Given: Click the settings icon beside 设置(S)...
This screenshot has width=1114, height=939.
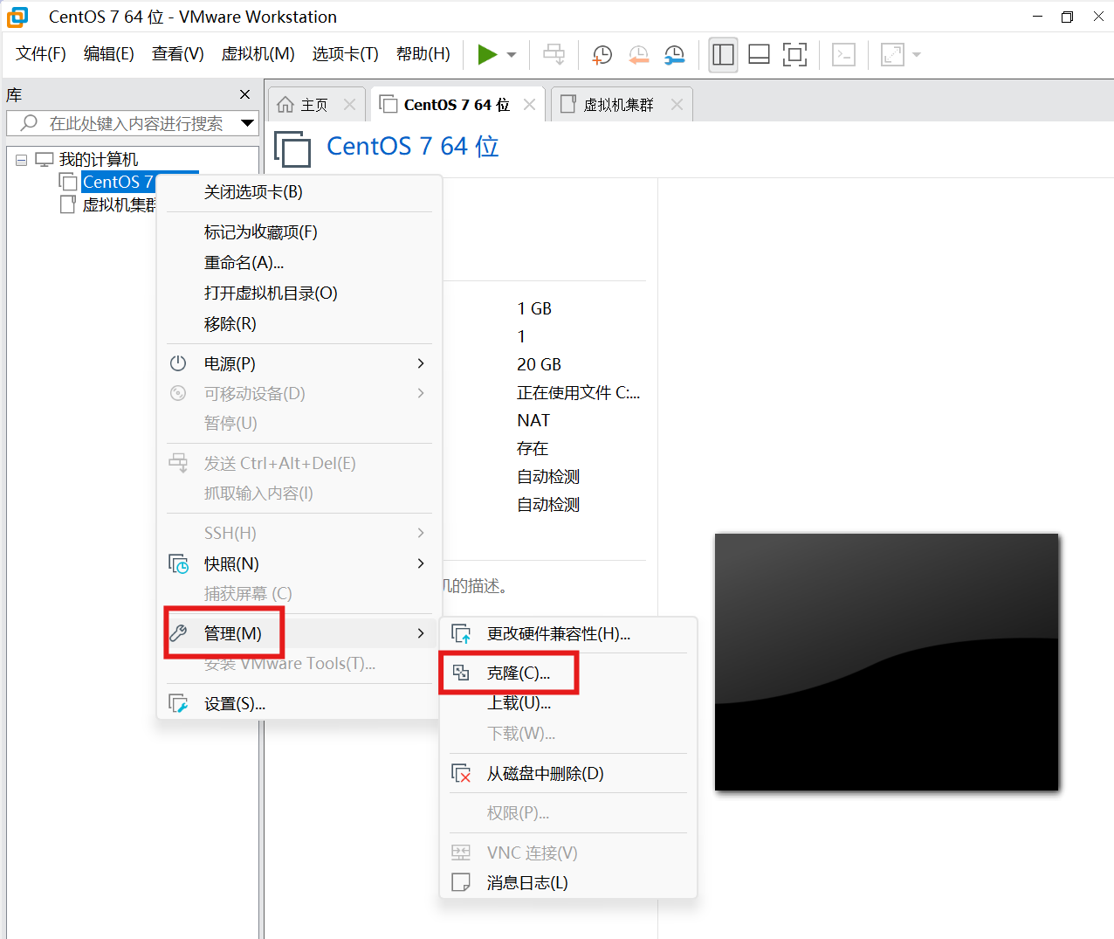Looking at the screenshot, I should pos(178,704).
